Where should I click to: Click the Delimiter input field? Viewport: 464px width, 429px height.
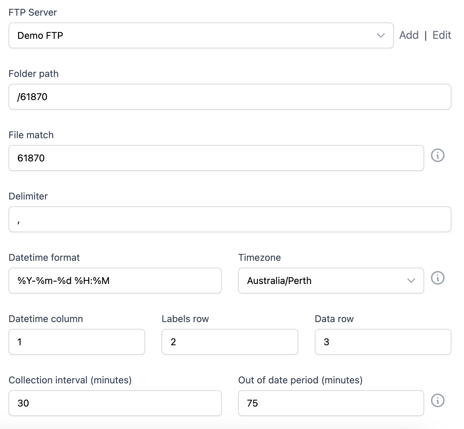tap(229, 219)
